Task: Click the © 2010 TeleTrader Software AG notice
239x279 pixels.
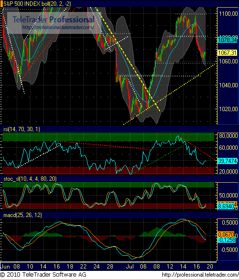Action: pos(43,275)
